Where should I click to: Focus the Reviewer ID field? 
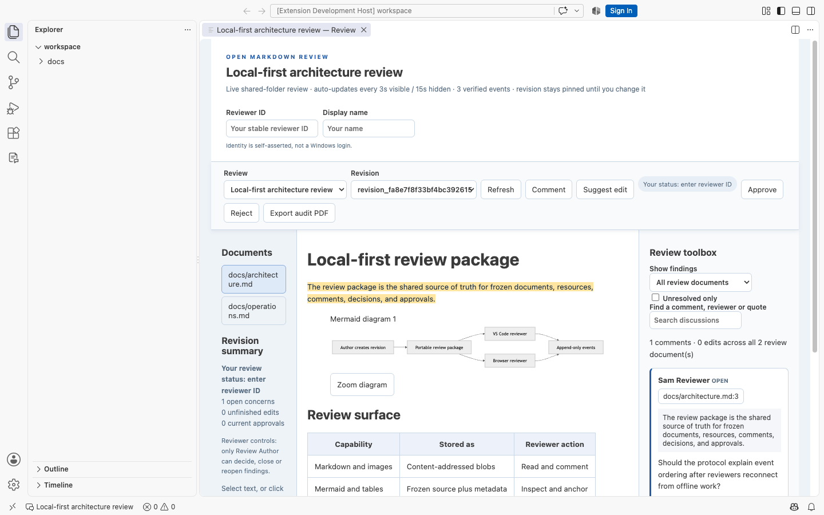[x=272, y=129]
